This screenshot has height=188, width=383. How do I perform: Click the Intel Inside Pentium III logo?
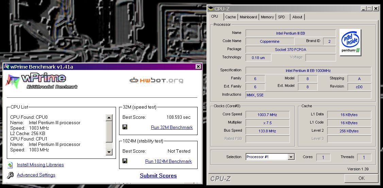[350, 42]
